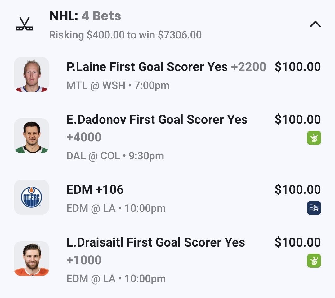The image size is (335, 298).
Task: Open P.Laine First Goal Scorer bet
Action: coord(147,67)
